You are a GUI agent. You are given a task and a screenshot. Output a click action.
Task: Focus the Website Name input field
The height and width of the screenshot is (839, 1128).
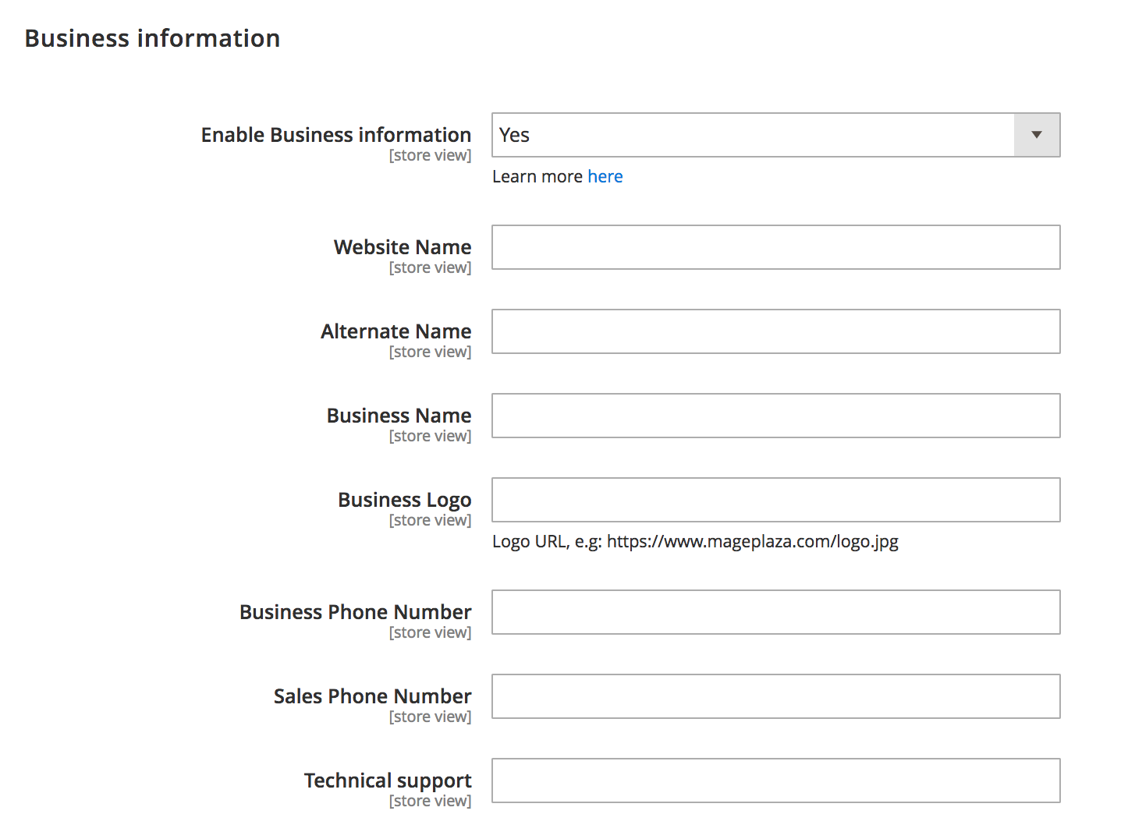click(775, 247)
